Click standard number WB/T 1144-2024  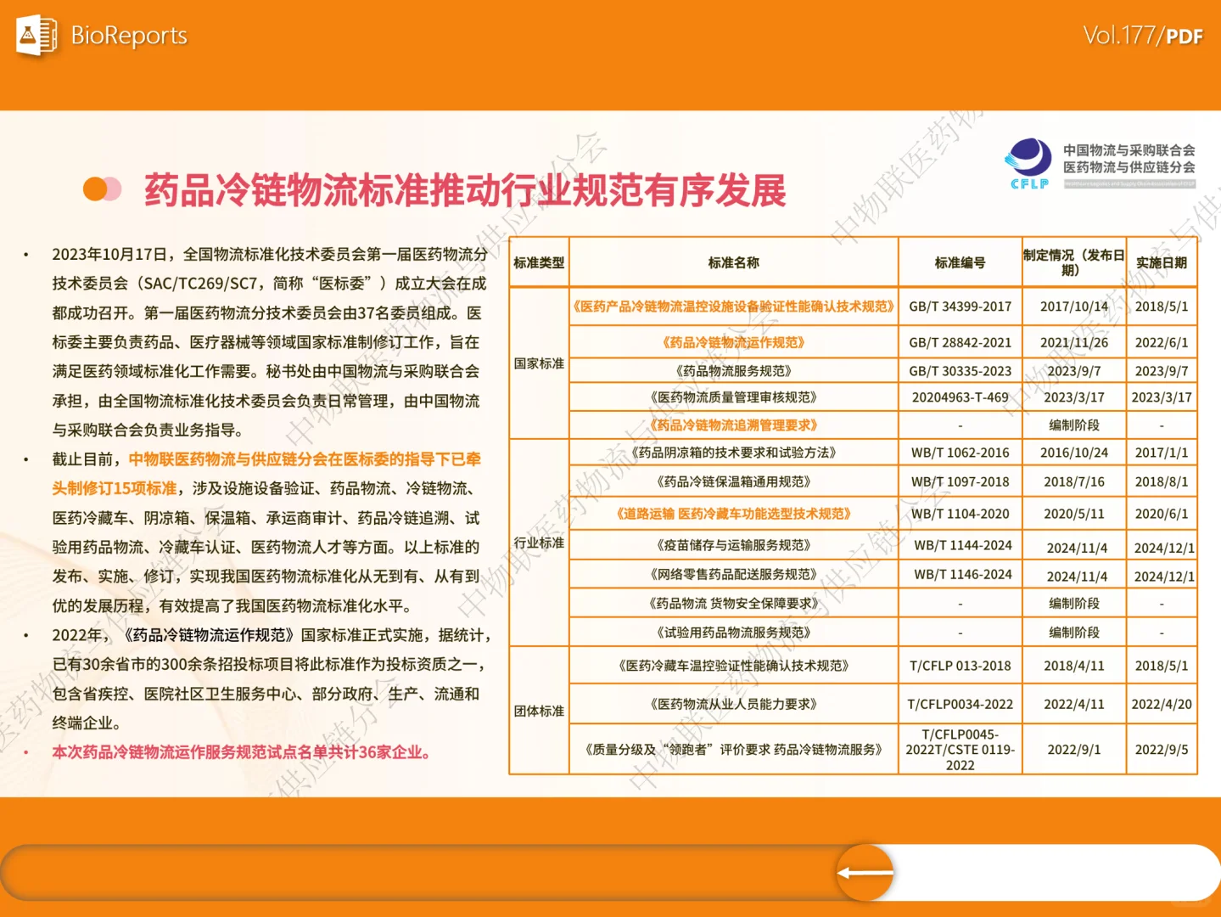[x=963, y=545]
